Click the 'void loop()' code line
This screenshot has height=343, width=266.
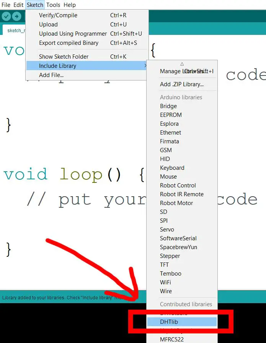[74, 174]
